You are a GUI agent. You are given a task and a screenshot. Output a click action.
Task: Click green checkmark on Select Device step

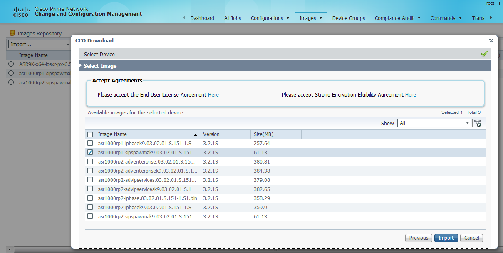click(484, 54)
